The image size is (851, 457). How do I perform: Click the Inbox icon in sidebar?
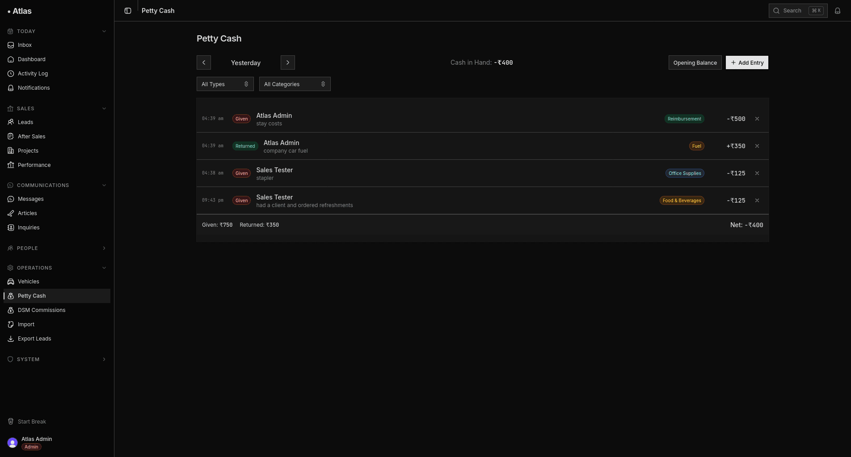coord(11,45)
